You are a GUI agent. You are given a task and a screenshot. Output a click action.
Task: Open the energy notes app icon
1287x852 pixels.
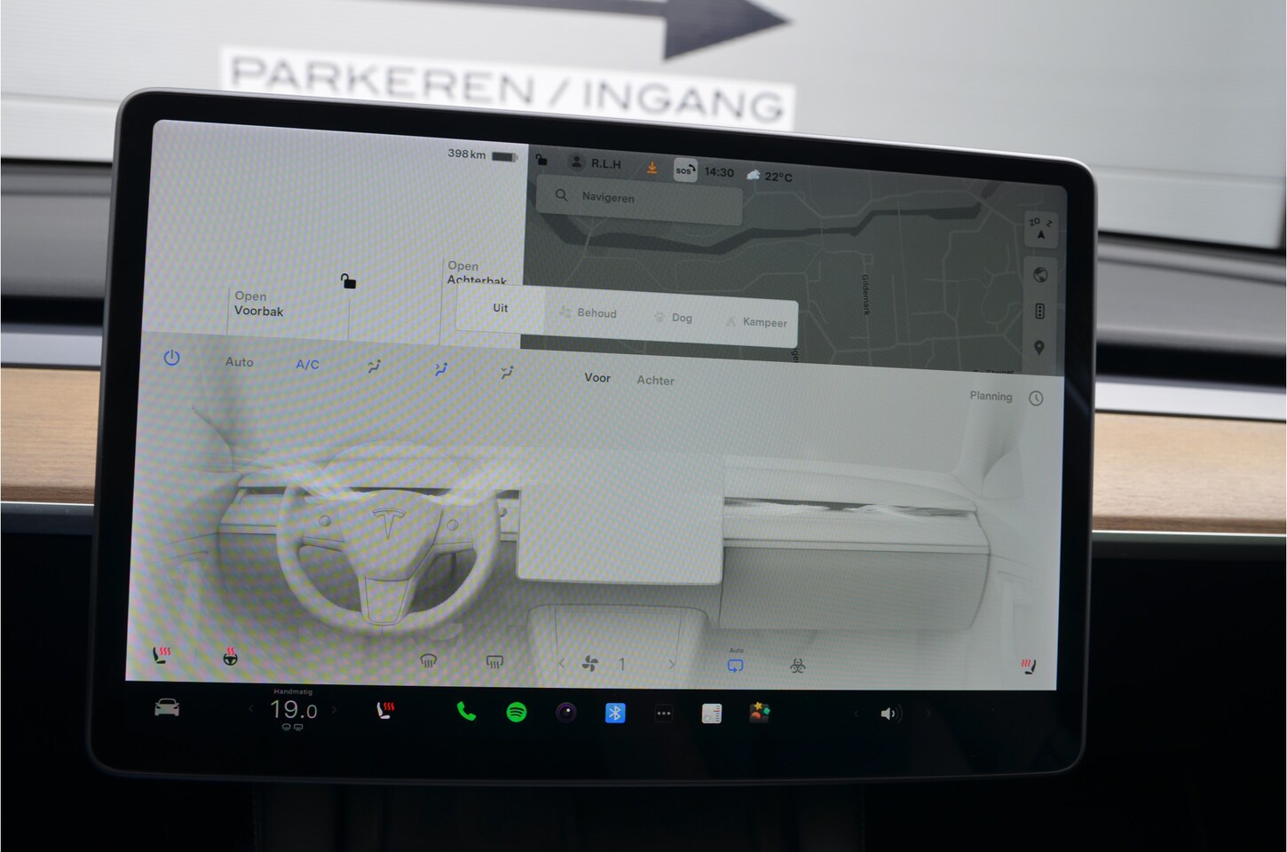pos(711,713)
